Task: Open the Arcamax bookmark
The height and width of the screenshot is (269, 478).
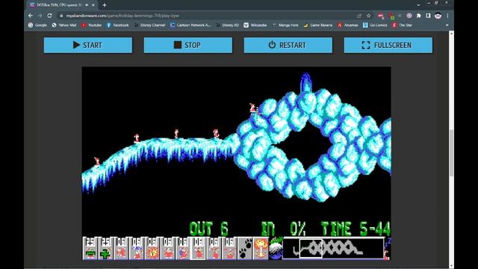Action: 348,25
